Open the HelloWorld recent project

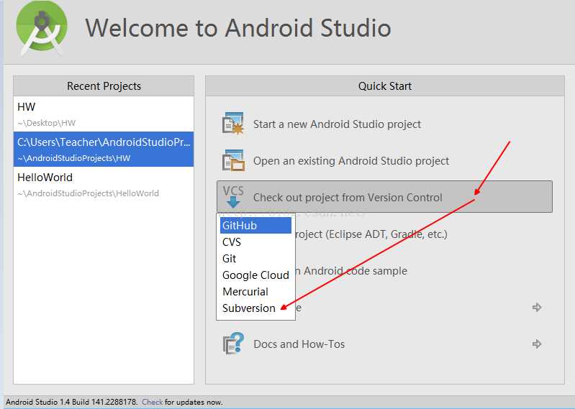(104, 184)
